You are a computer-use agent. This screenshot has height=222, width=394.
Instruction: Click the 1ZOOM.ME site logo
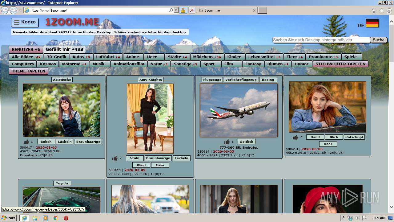(x=72, y=22)
